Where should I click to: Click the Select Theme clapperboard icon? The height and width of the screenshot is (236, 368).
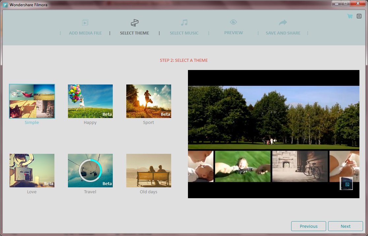coord(135,22)
